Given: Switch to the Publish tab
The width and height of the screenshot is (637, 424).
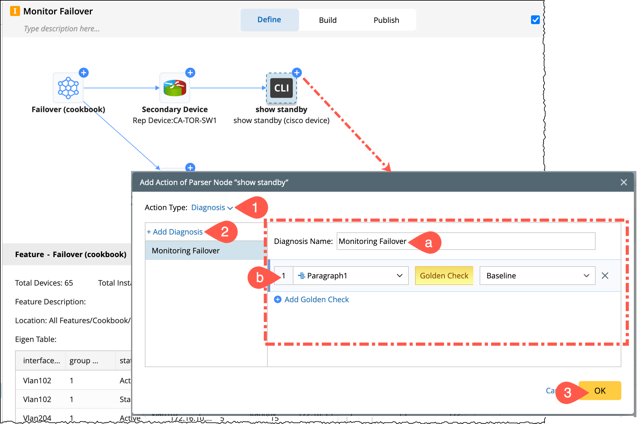Looking at the screenshot, I should (386, 20).
